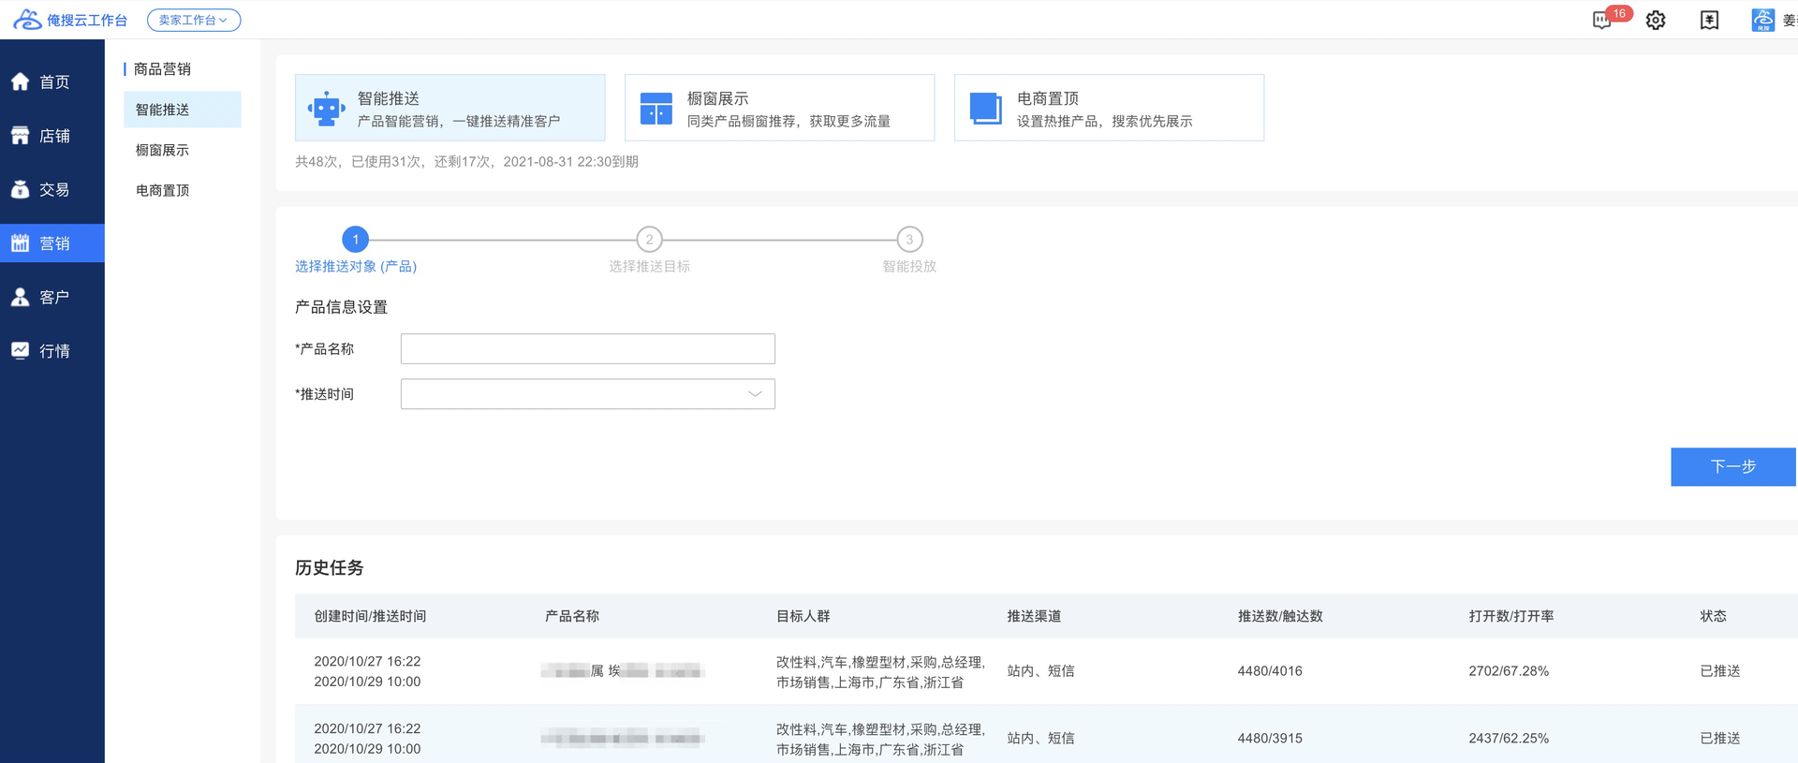Open the 推送时间 dropdown
Image resolution: width=1798 pixels, height=763 pixels.
pos(587,394)
